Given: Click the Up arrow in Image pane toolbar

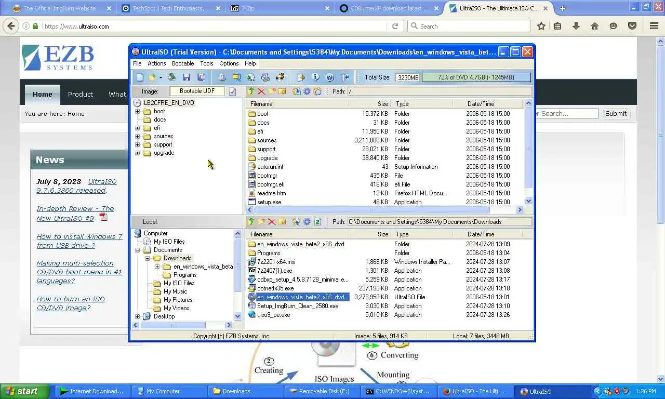Looking at the screenshot, I should (x=251, y=91).
